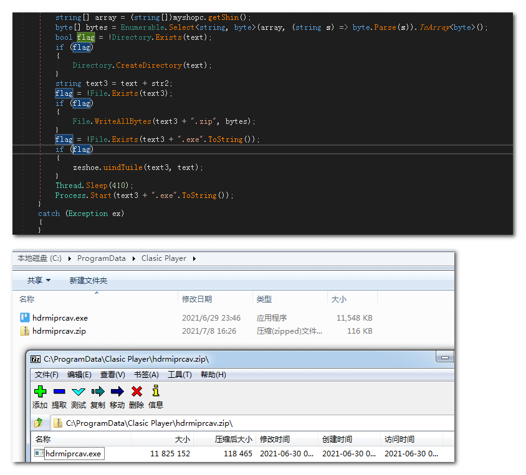
Task: Click the 7-Zip Copy (复制) button
Action: [98, 397]
